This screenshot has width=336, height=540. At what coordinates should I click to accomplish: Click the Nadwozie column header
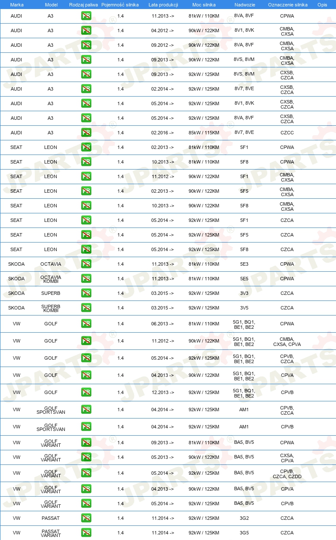coord(244,4)
